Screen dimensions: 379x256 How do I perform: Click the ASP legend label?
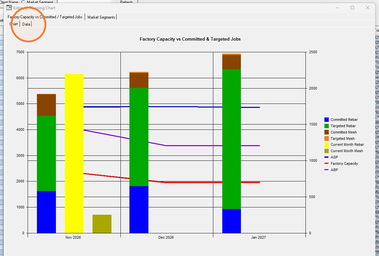click(334, 157)
